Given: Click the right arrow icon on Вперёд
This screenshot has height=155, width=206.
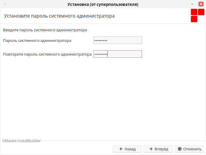Looking at the screenshot, I should [x=151, y=149].
